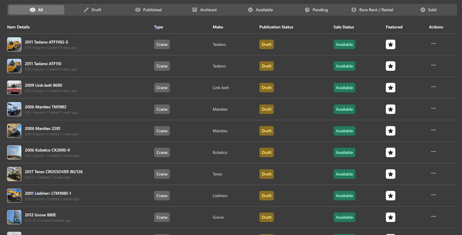Open actions menu for 2009 Link-belt 8690

pyautogui.click(x=433, y=87)
